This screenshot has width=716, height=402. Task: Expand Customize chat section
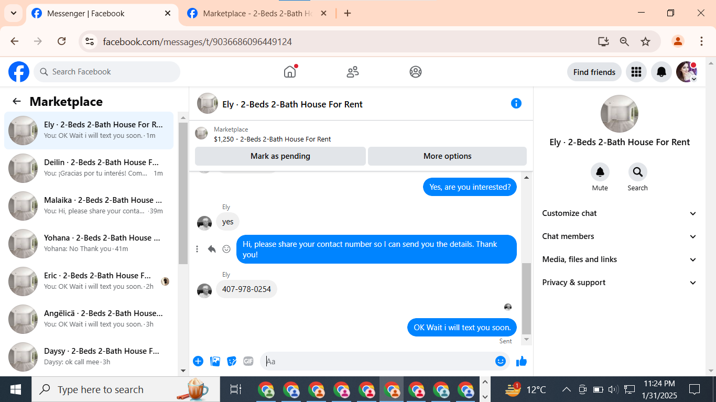pyautogui.click(x=619, y=213)
